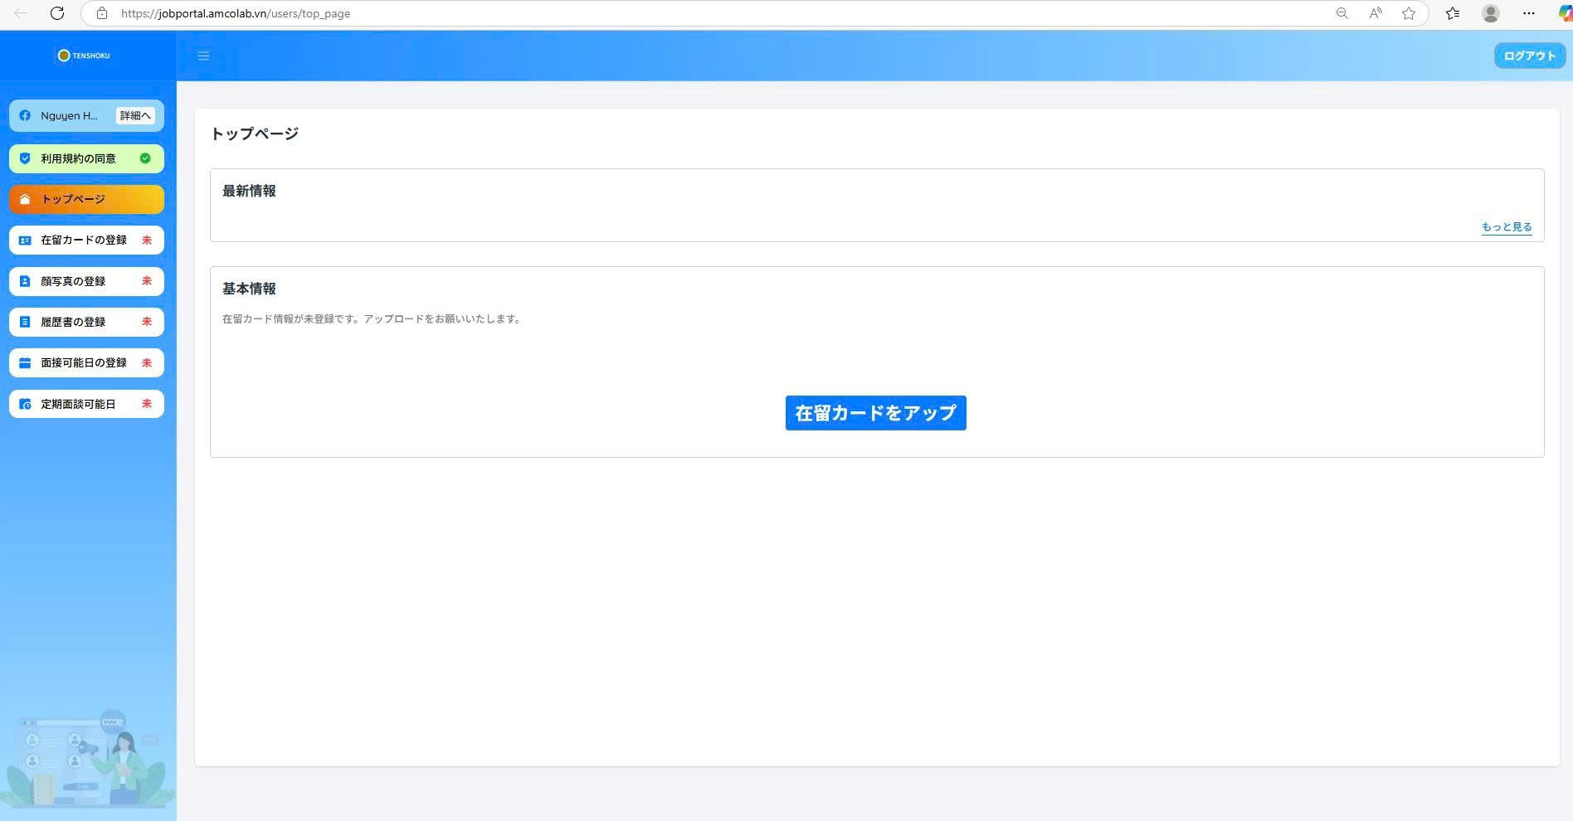
Task: Click 詳細へ button beside Nguyen H...
Action: 135,116
